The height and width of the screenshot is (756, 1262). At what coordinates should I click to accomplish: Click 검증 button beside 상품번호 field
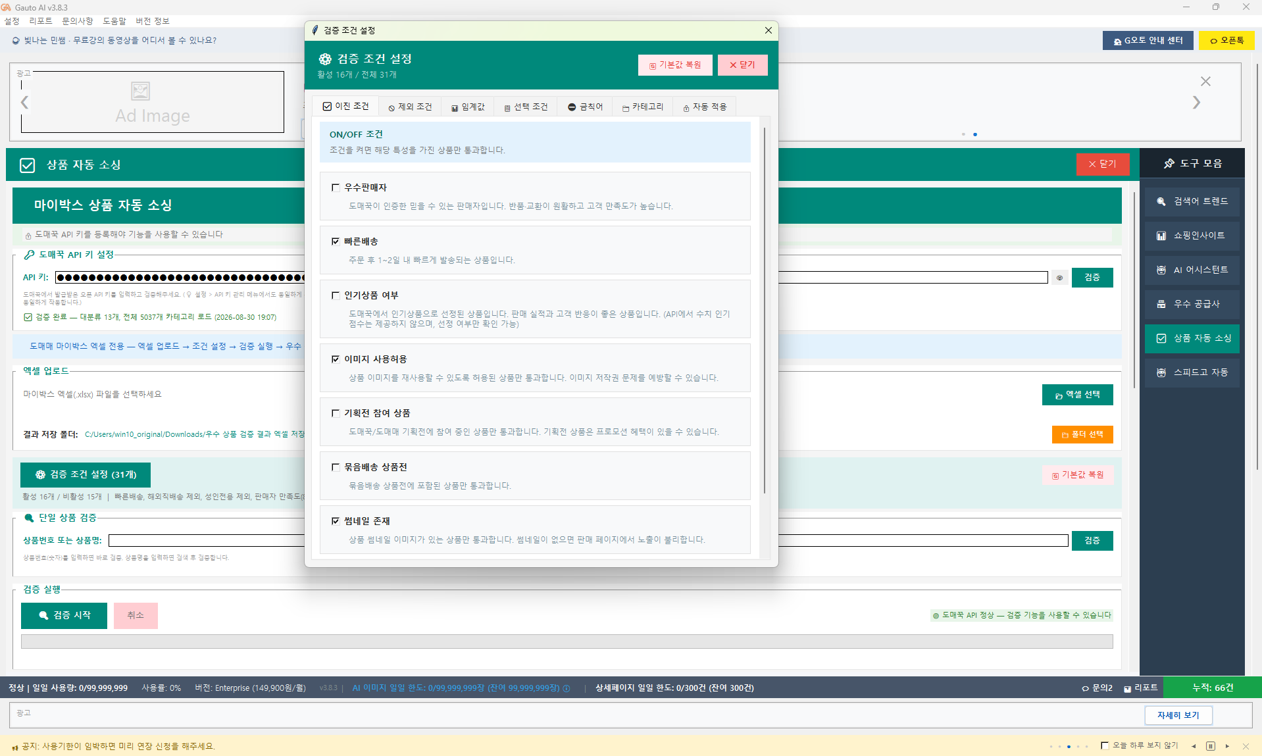tap(1092, 541)
